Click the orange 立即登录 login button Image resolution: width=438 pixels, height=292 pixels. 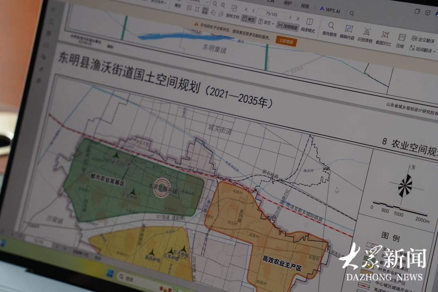coord(286,42)
